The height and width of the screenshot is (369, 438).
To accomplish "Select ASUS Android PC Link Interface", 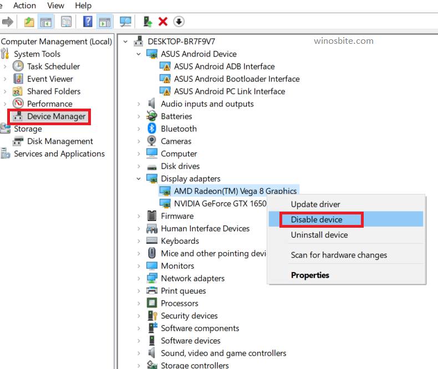I will 230,91.
